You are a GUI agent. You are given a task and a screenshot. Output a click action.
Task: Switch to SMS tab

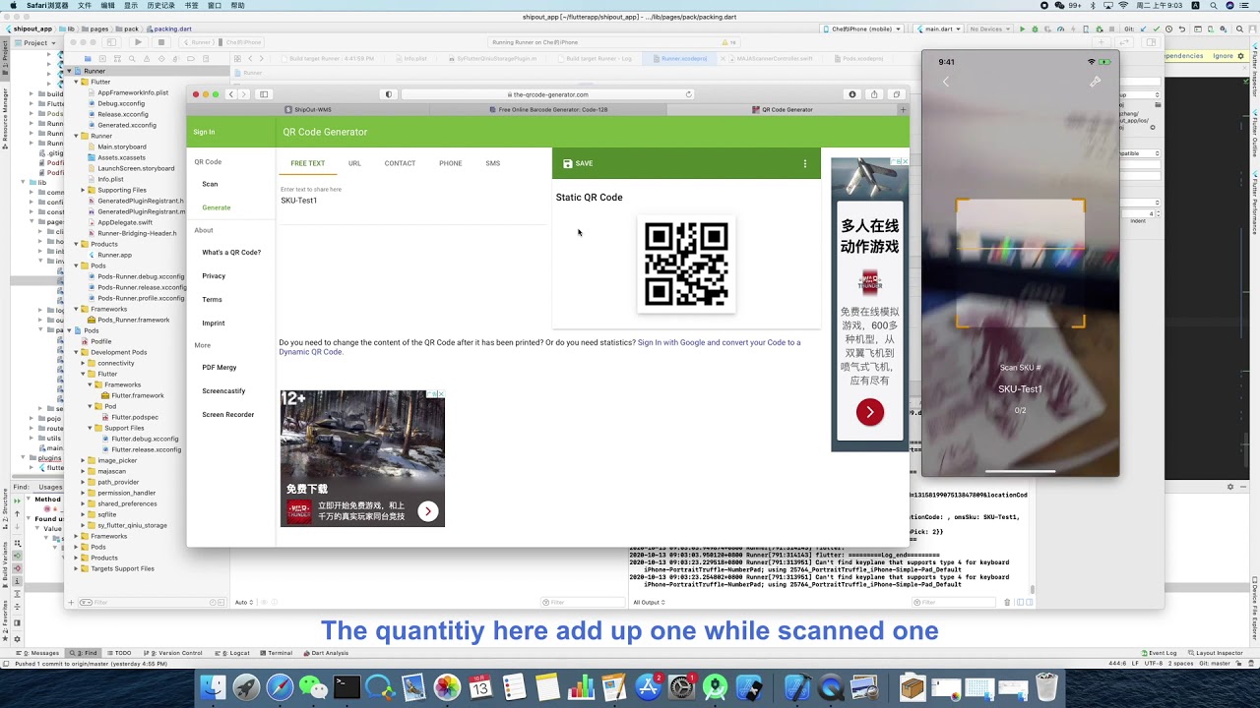click(492, 163)
